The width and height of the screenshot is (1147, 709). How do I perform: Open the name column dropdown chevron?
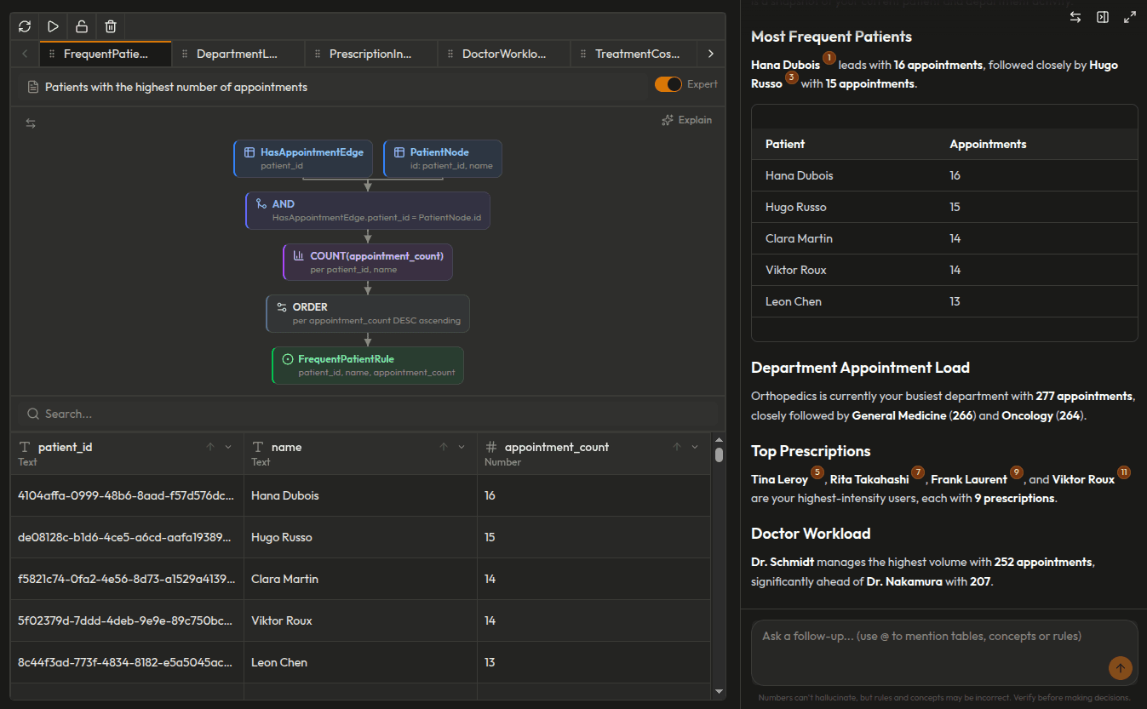tap(462, 447)
